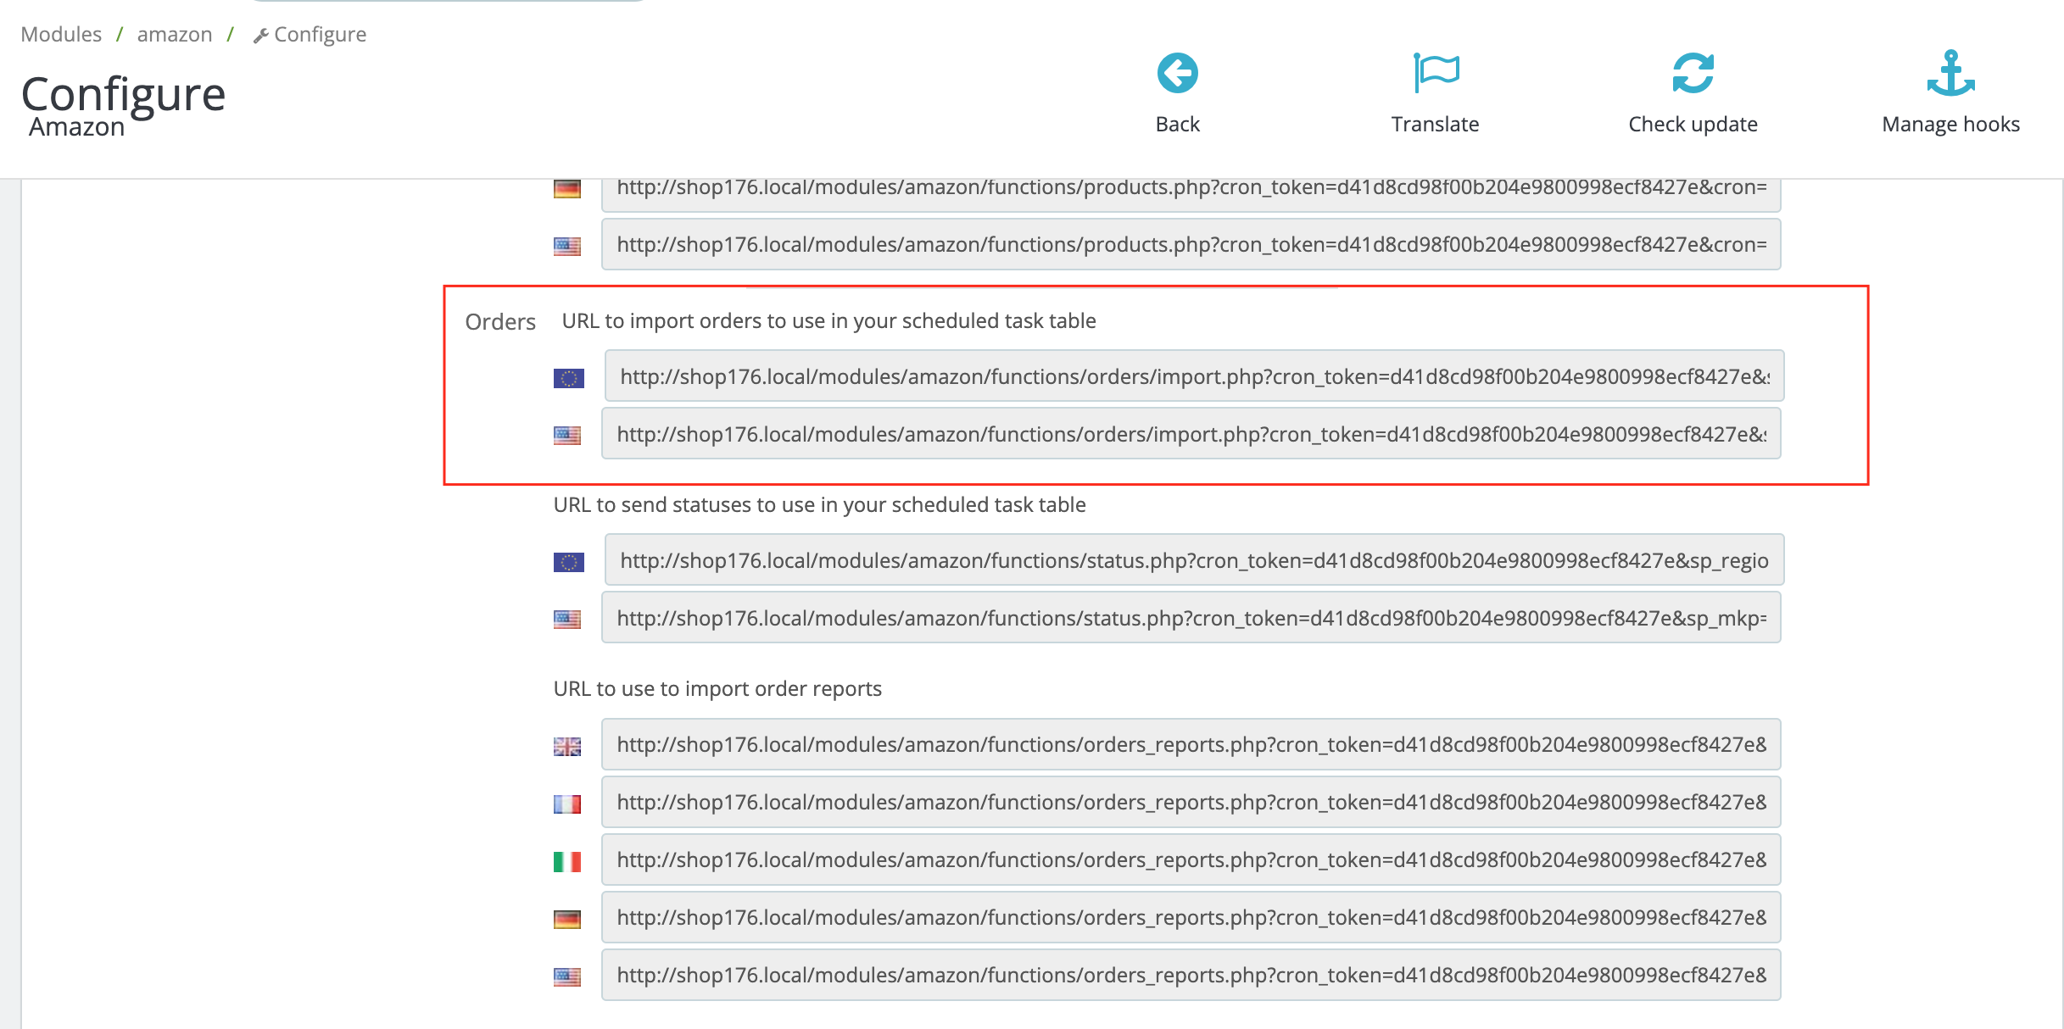Click the German flag next to products.php URL
The width and height of the screenshot is (2064, 1029).
[567, 188]
